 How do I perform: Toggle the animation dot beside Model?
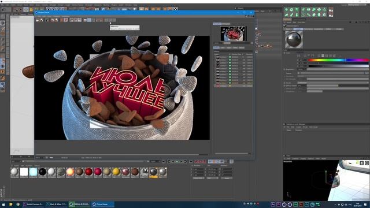click(284, 83)
